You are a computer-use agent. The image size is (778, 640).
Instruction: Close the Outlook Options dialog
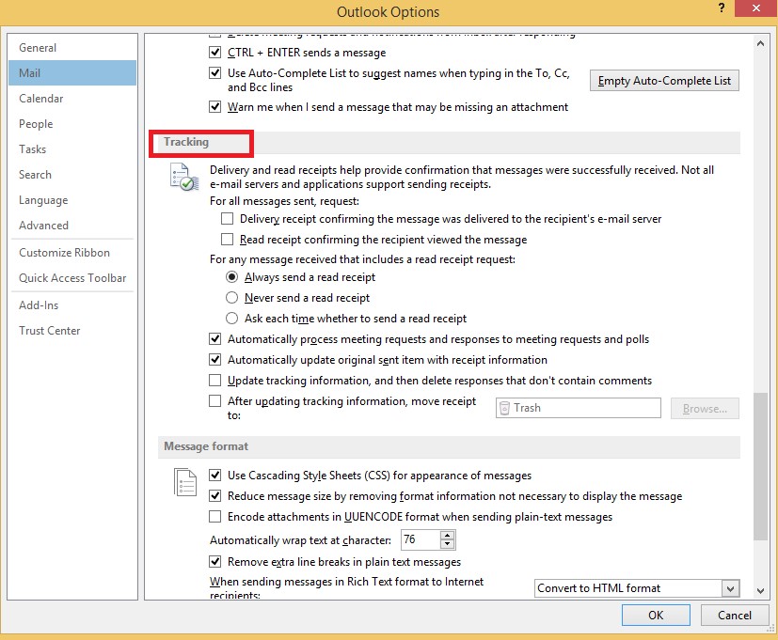[755, 8]
